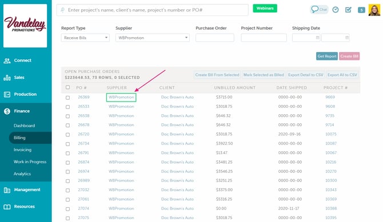This screenshot has height=222, width=383.
Task: Open PO number 26720 link
Action: [x=83, y=134]
